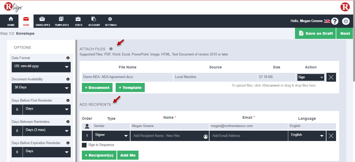Click the help question mark icon
Screen dimensions: 355x162
335,21
